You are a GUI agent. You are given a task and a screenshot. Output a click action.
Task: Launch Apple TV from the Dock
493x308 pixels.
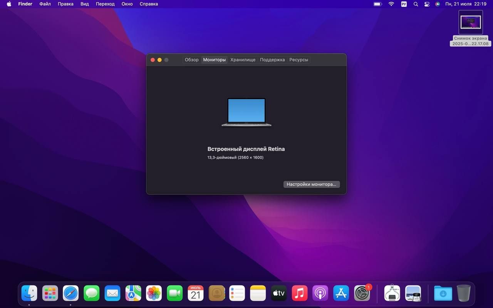(279, 293)
